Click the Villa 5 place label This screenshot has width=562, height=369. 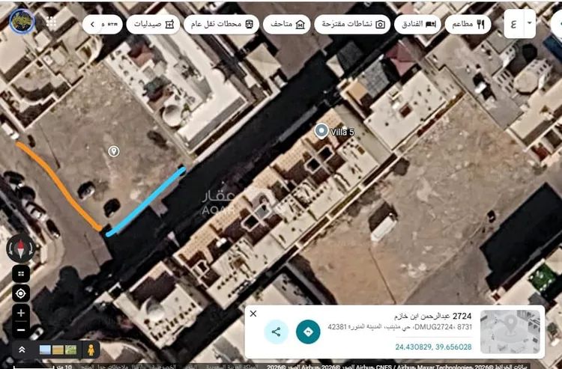[x=342, y=132]
